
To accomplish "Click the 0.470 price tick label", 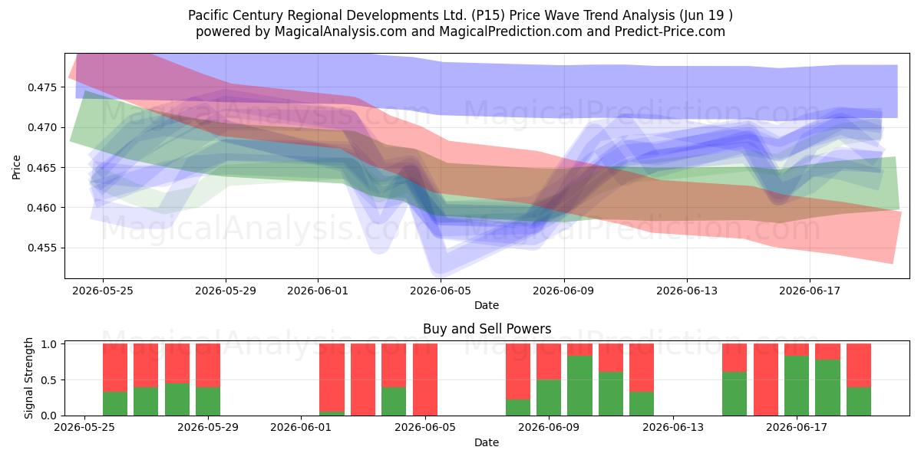I will click(x=43, y=127).
